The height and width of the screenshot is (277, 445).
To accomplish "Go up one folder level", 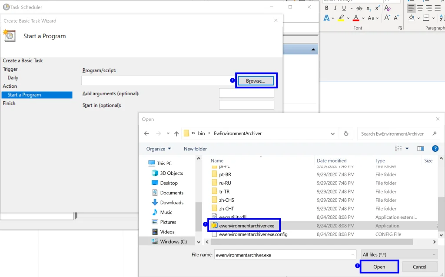I will 176,133.
